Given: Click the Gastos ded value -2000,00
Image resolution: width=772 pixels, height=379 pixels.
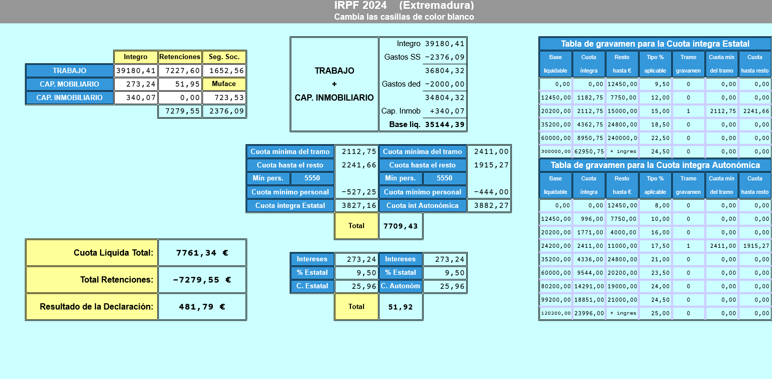Looking at the screenshot, I should (x=444, y=84).
